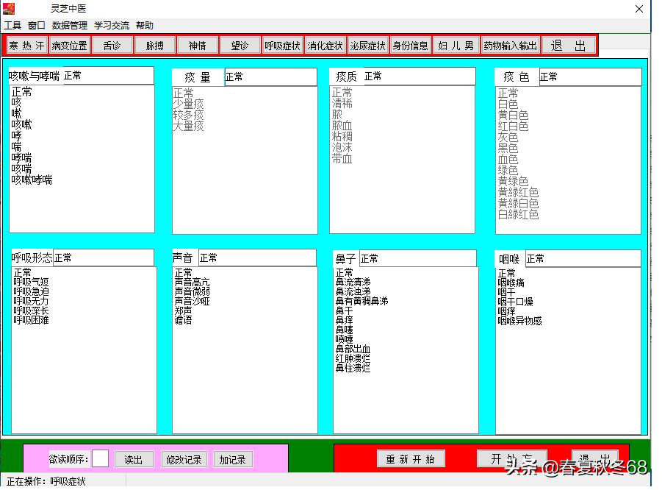Open the 脉搏 pulse panel
662x490 pixels.
click(x=155, y=45)
